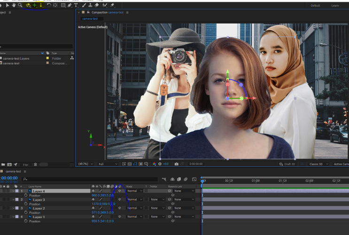Toggle 3D layer switch for Layer 4
This screenshot has width=349, height=235.
pyautogui.click(x=120, y=191)
